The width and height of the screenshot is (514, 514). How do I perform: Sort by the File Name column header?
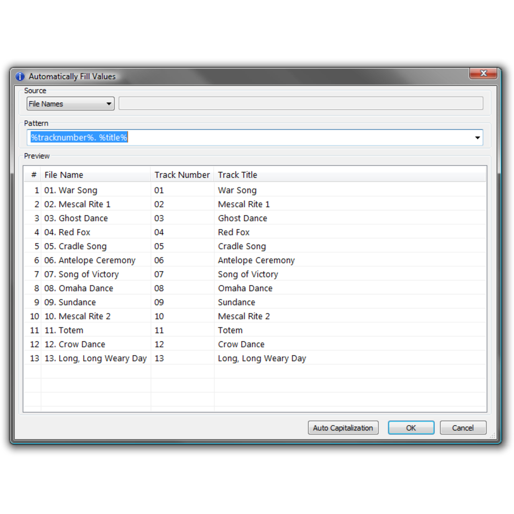(x=64, y=175)
